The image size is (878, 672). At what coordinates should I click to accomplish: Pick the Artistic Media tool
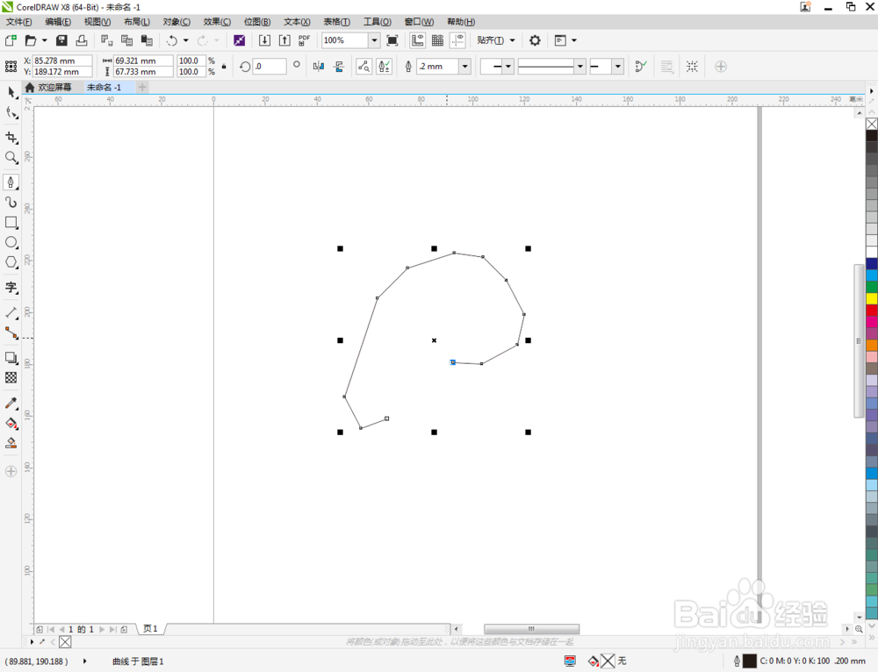coord(11,202)
